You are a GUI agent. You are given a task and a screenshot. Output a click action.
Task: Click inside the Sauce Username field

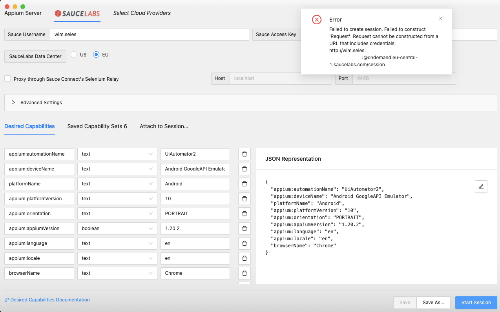point(149,34)
